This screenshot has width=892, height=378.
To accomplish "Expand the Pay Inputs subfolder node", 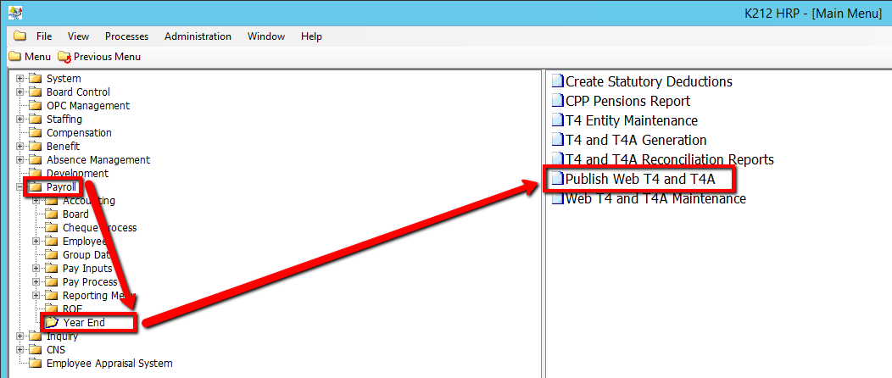I will [x=36, y=269].
